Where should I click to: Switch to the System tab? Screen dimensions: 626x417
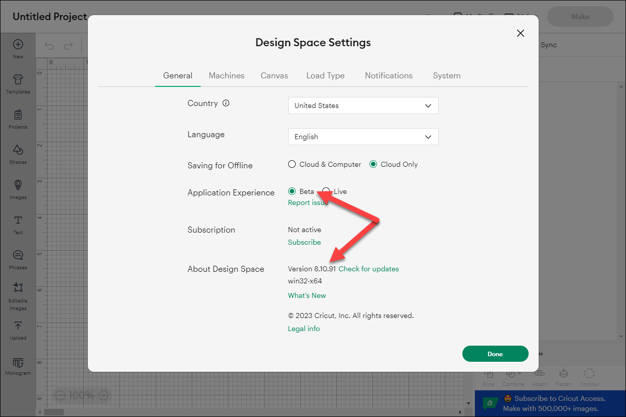pos(446,76)
